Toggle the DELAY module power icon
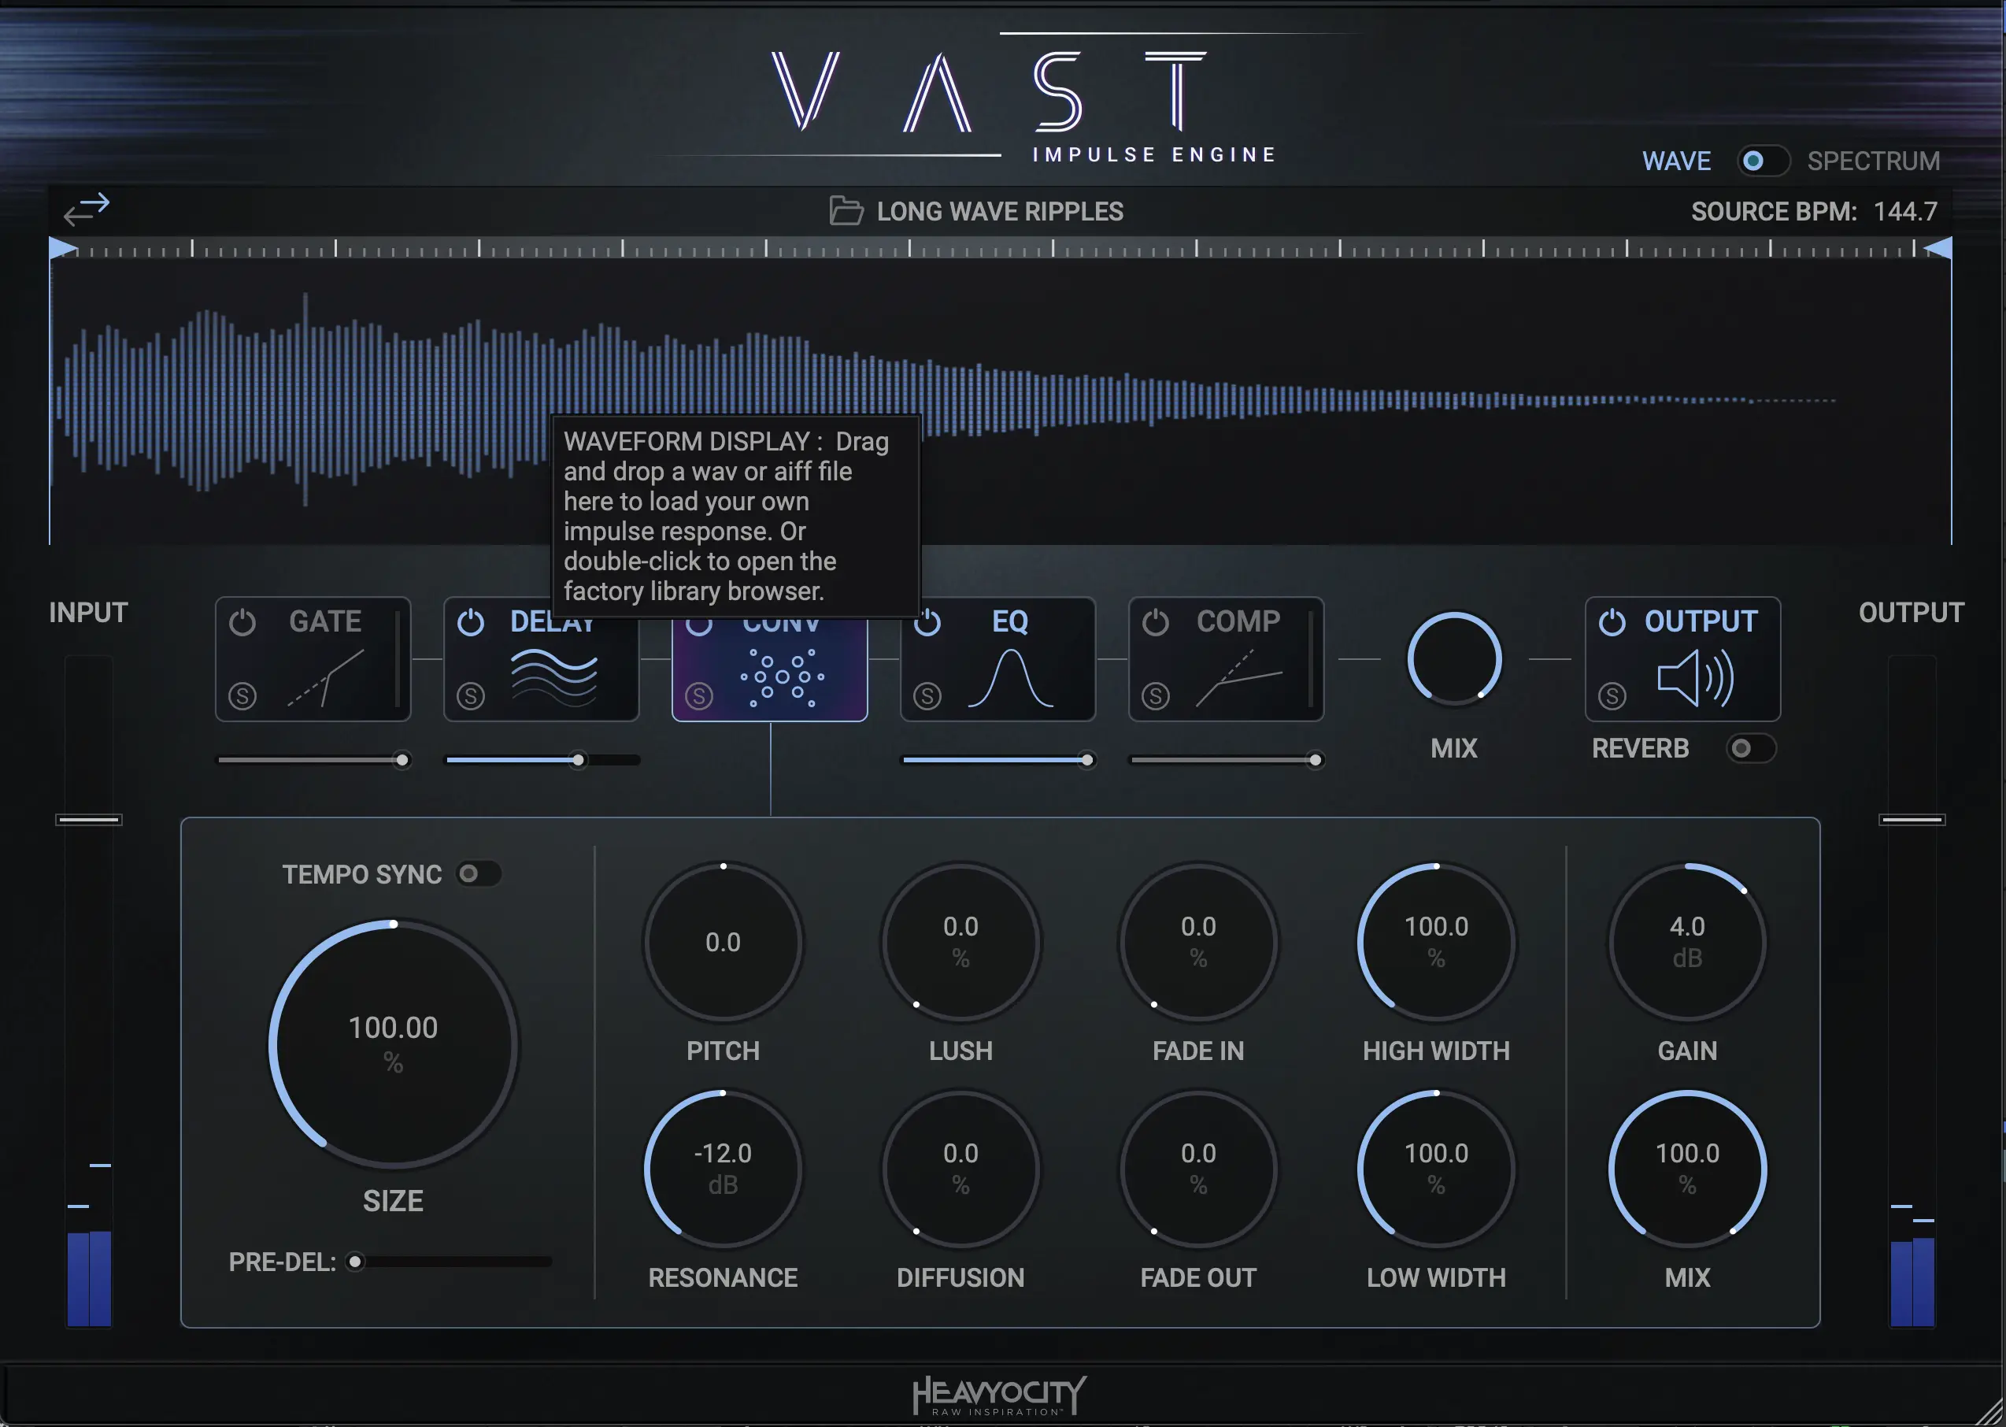2006x1427 pixels. pyautogui.click(x=471, y=622)
